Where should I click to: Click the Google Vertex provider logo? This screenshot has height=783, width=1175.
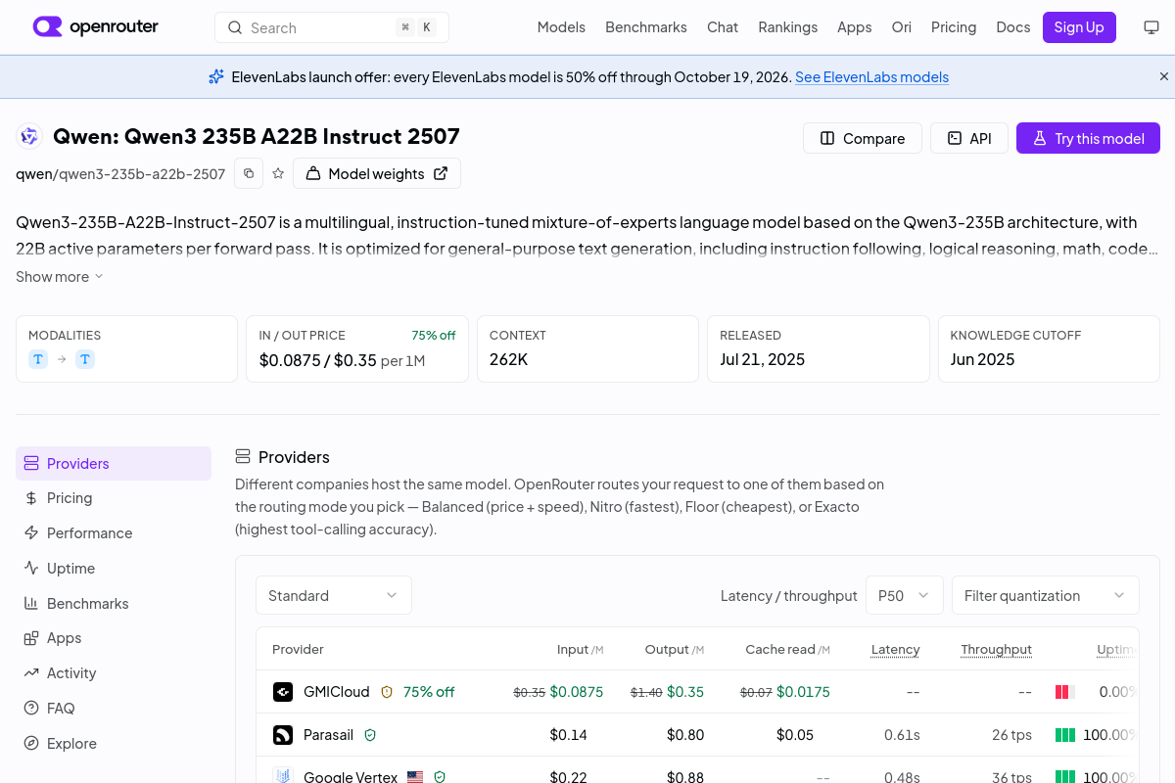tap(283, 776)
